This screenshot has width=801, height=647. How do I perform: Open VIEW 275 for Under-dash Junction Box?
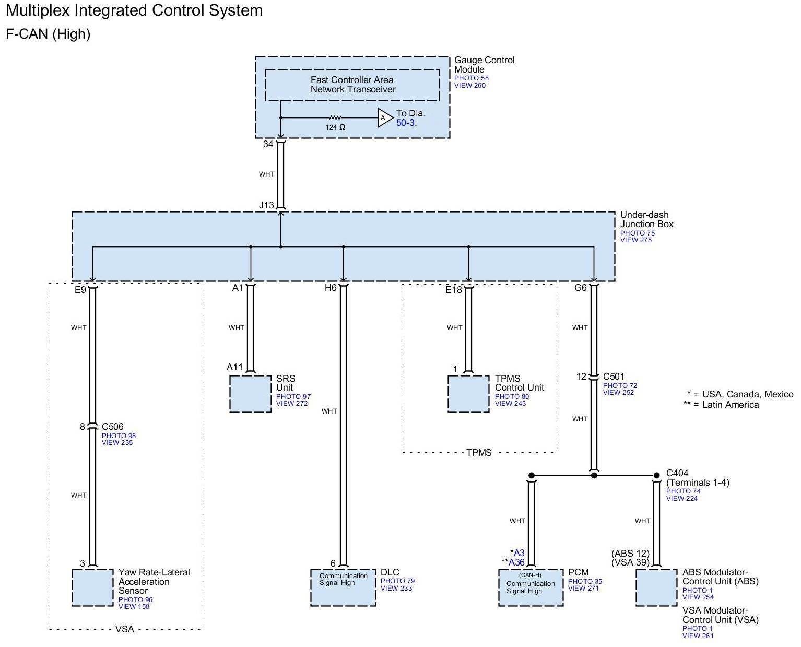(x=635, y=240)
